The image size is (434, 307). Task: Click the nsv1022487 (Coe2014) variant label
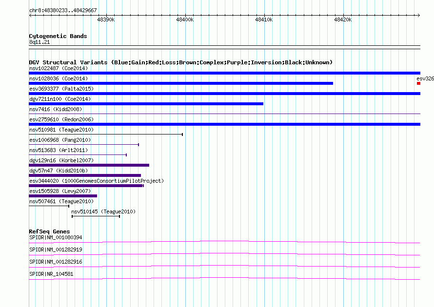(59, 68)
